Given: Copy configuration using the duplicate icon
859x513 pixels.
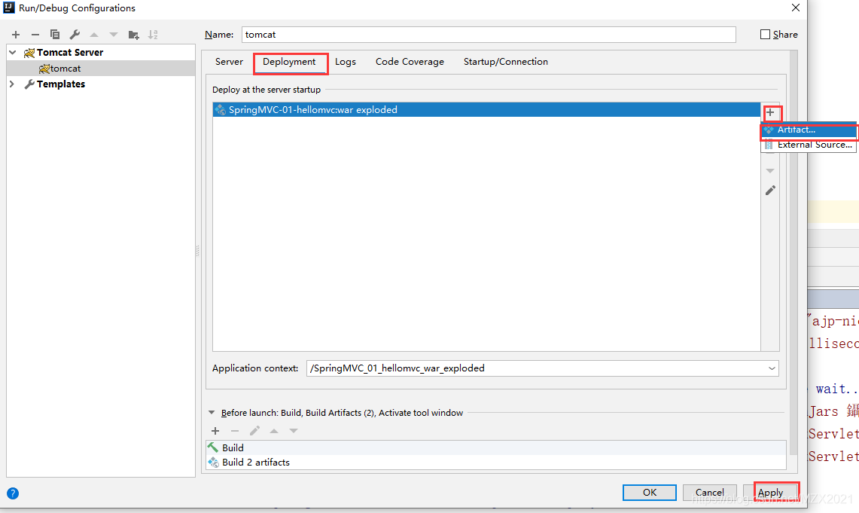Looking at the screenshot, I should [55, 35].
